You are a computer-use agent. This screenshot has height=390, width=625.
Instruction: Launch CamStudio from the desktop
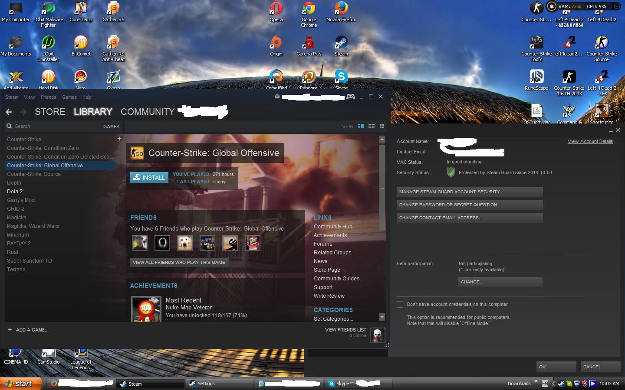[48, 357]
